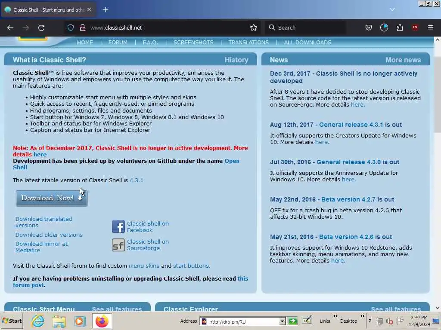The image size is (441, 330).
Task: Open the History link
Action: point(236,60)
